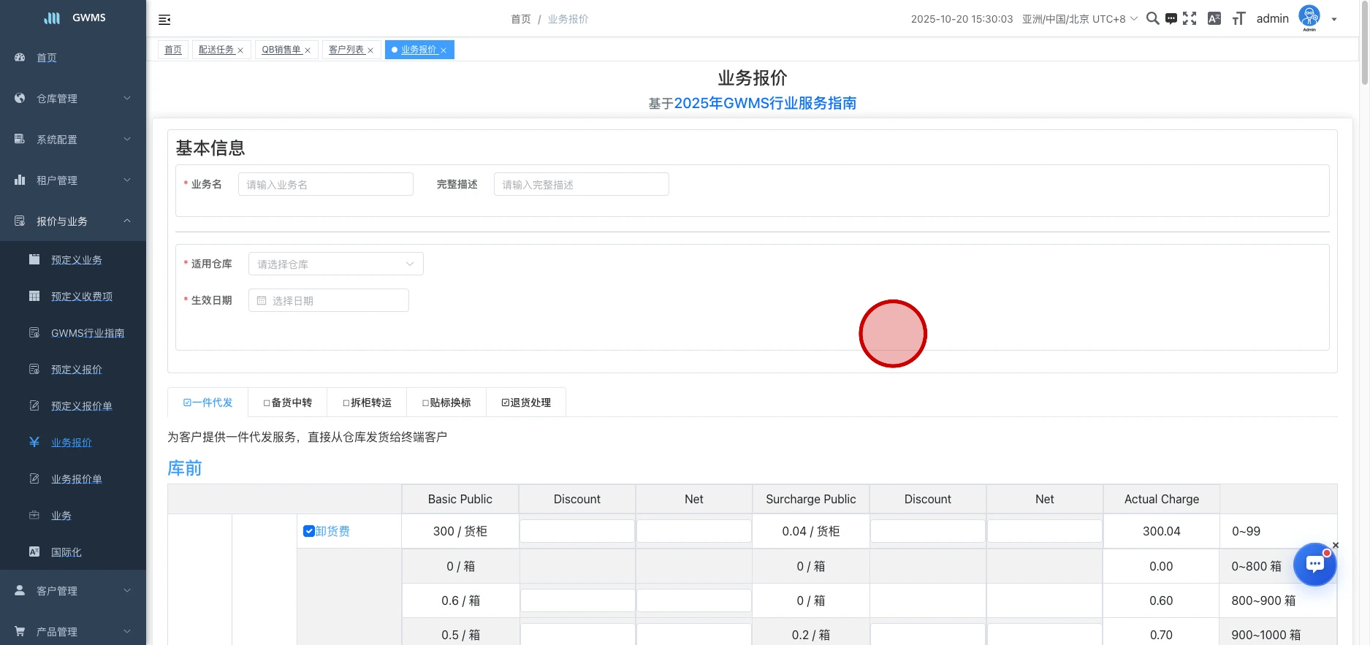Open the 适用仓库 warehouse dropdown
Screen dimensions: 1370x645
point(335,264)
